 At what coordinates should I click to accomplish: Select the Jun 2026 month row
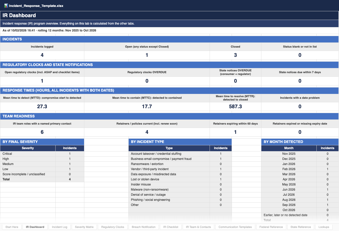pyautogui.click(x=300, y=190)
